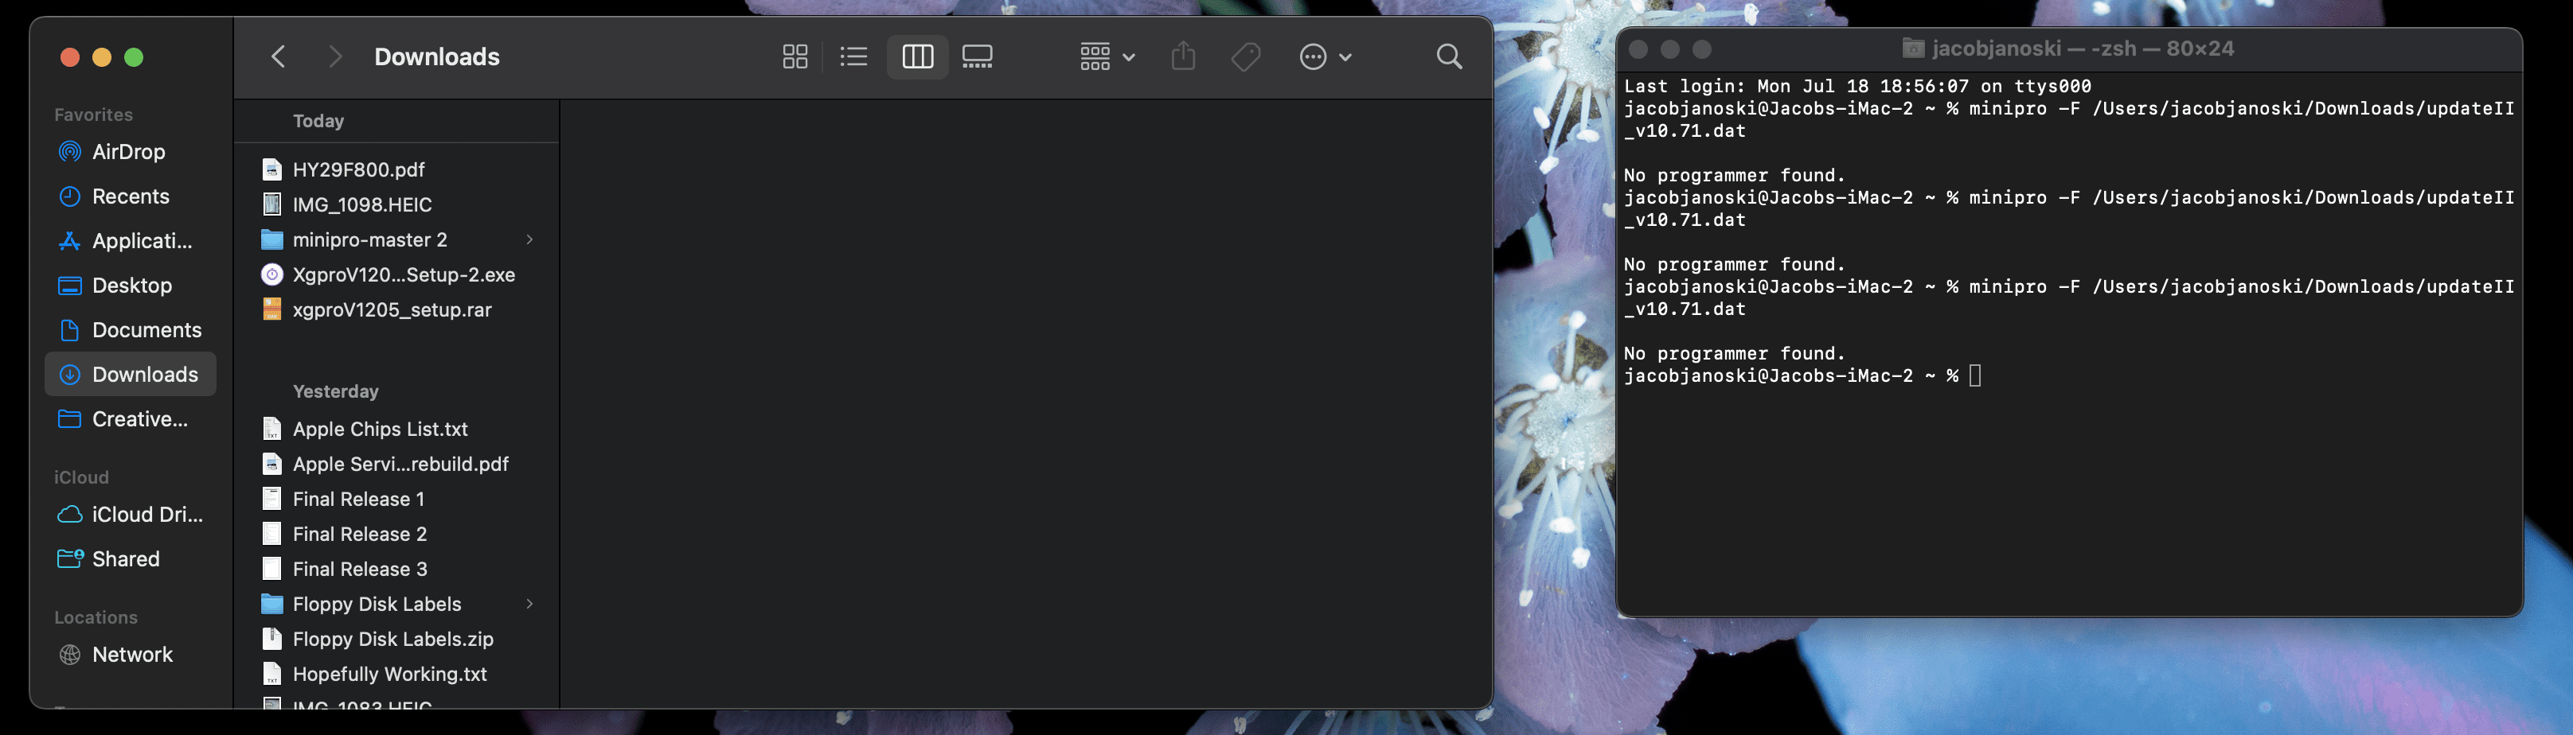2573x735 pixels.
Task: Select Apple Servi...rebuild.pdf file
Action: 396,465
